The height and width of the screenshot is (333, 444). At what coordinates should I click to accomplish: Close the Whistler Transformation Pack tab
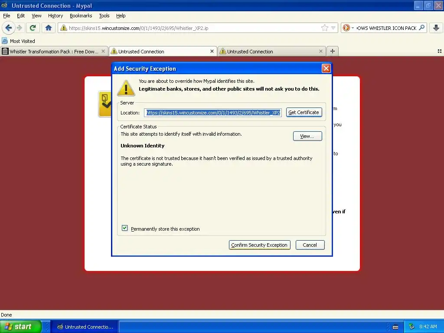click(103, 51)
